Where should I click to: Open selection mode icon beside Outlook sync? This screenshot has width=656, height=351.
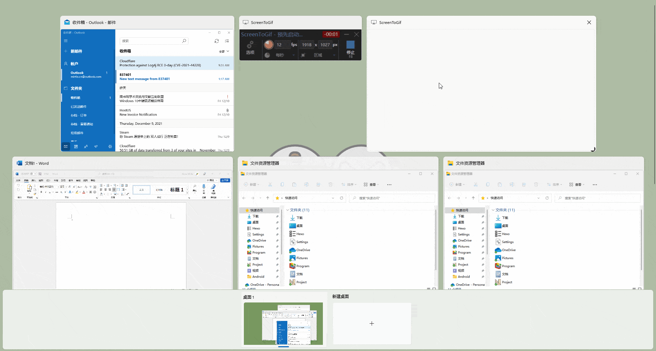pos(227,41)
